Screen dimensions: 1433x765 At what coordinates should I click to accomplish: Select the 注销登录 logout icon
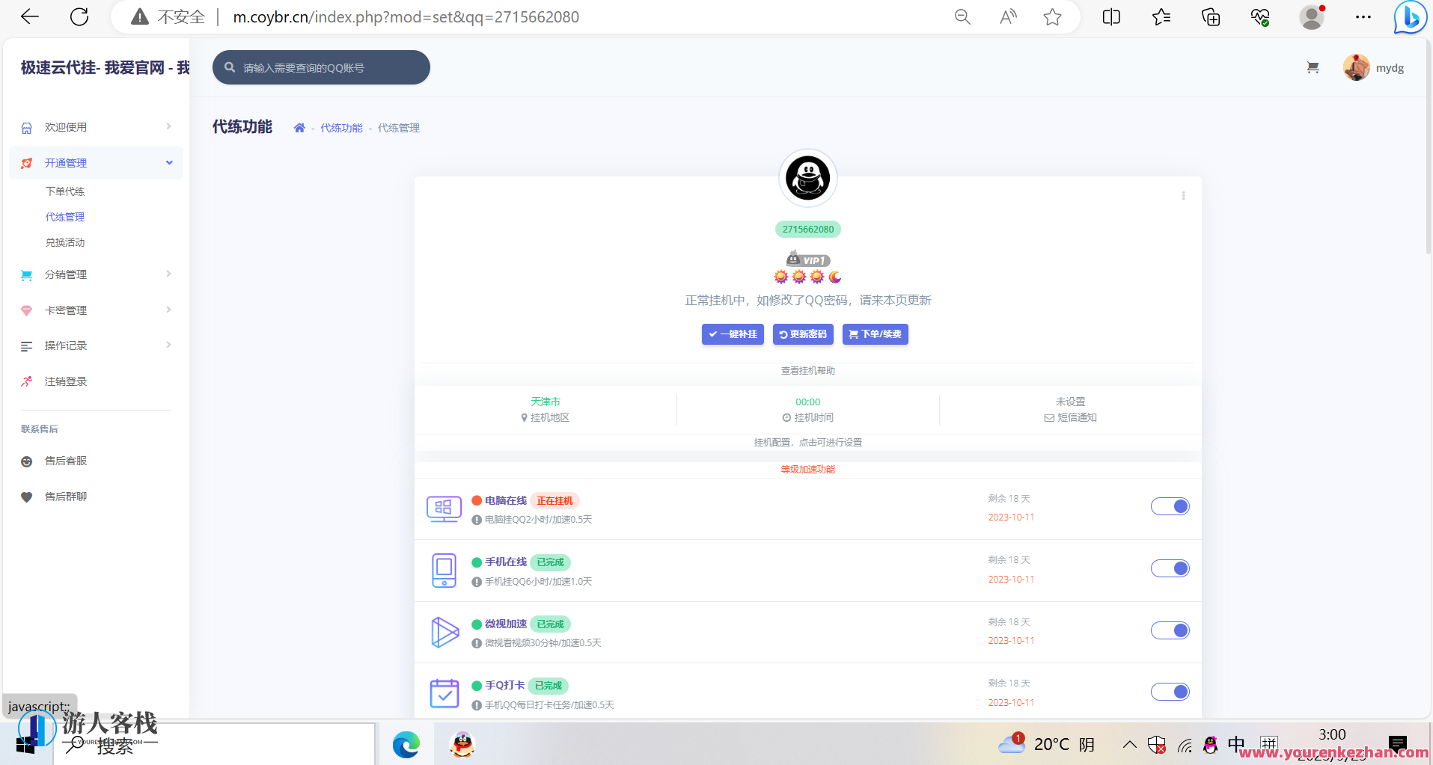click(26, 381)
